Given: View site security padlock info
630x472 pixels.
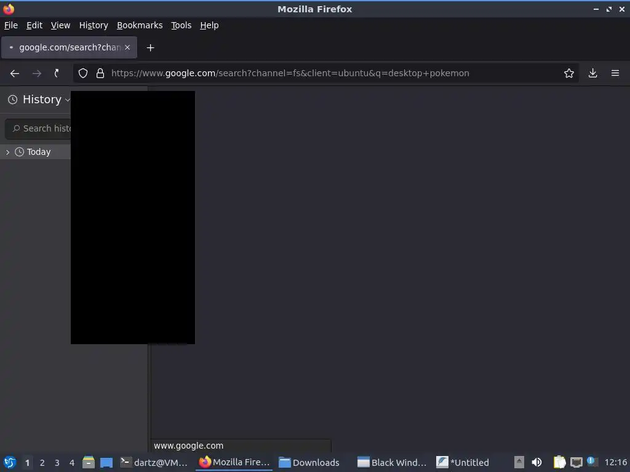Looking at the screenshot, I should point(100,73).
